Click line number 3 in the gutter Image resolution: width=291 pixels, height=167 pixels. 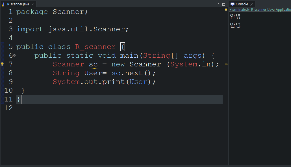click(11, 29)
